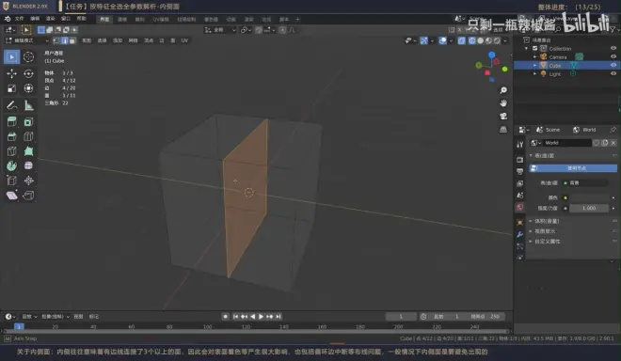Open the Edit menu
Viewport: 621px width, 361px height.
35,19
